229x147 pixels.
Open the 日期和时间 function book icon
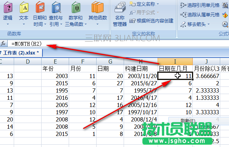[x=40, y=7]
